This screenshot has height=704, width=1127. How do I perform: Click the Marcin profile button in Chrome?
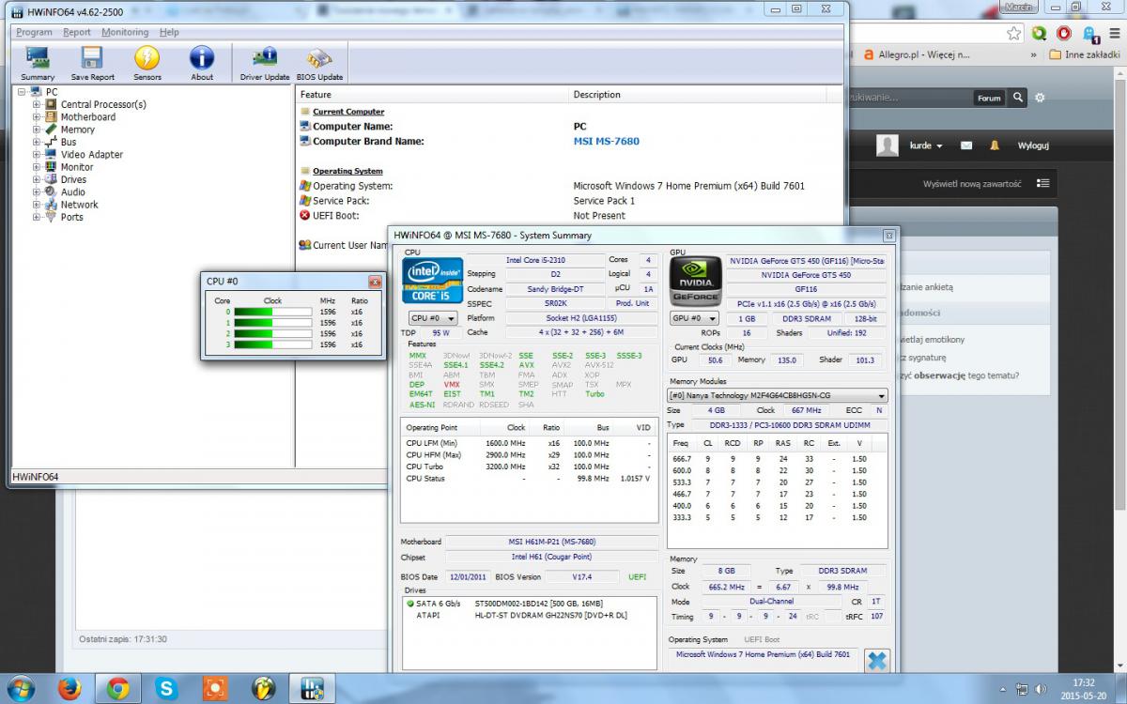[x=1019, y=7]
